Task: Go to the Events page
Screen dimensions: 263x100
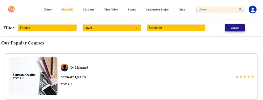Action: [x=132, y=9]
